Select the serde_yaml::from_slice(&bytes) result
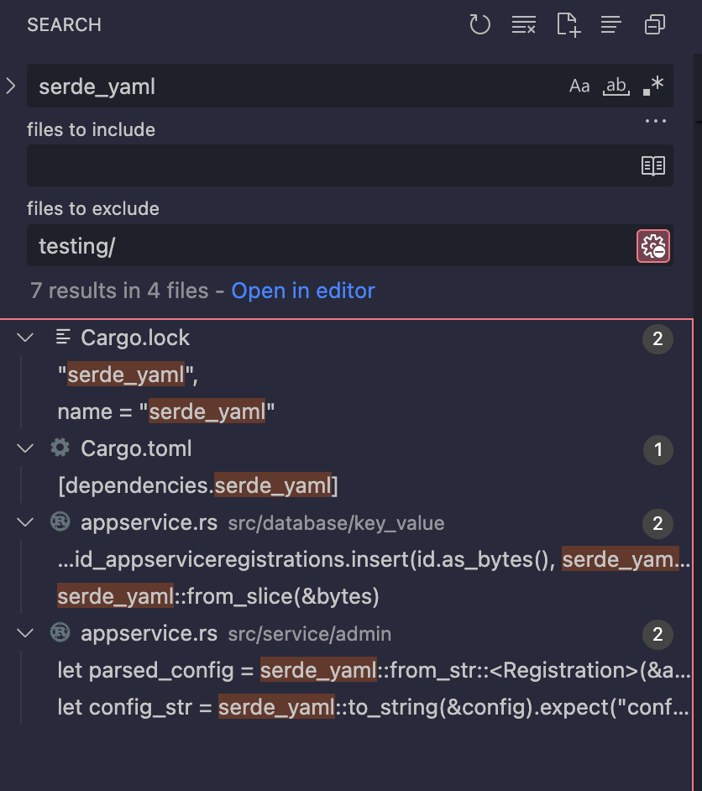This screenshot has height=791, width=702. 218,596
